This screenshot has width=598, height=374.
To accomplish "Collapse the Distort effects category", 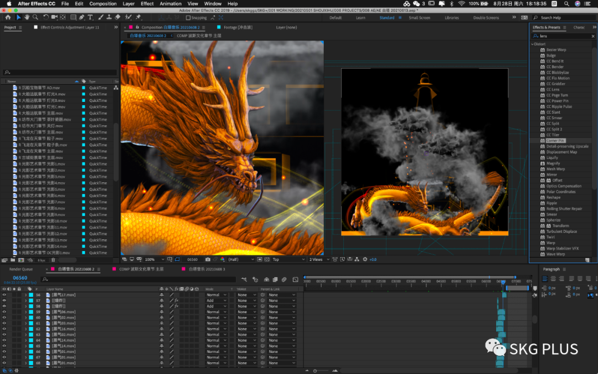I will 533,44.
